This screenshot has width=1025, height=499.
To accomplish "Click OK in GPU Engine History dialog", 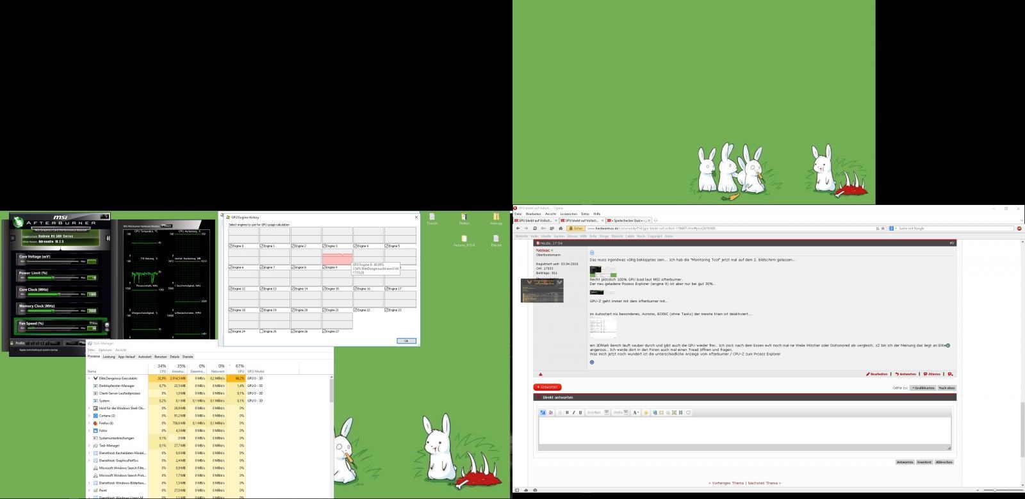I will [406, 341].
